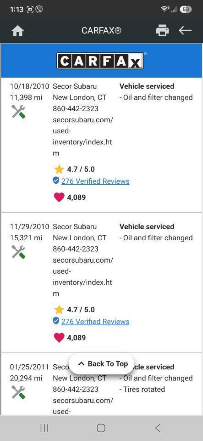Tap the wrench service icon for 10/18/2010
This screenshot has height=441, width=203.
[x=18, y=111]
